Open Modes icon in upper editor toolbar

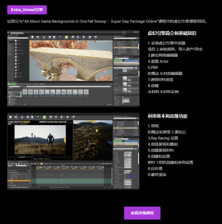click(x=44, y=37)
